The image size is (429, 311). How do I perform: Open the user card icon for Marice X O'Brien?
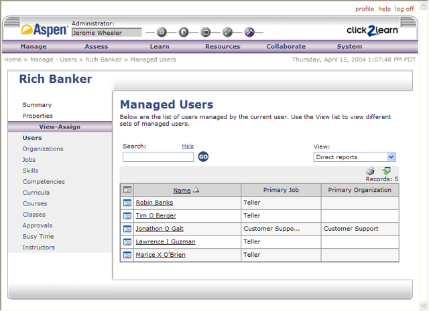click(127, 255)
